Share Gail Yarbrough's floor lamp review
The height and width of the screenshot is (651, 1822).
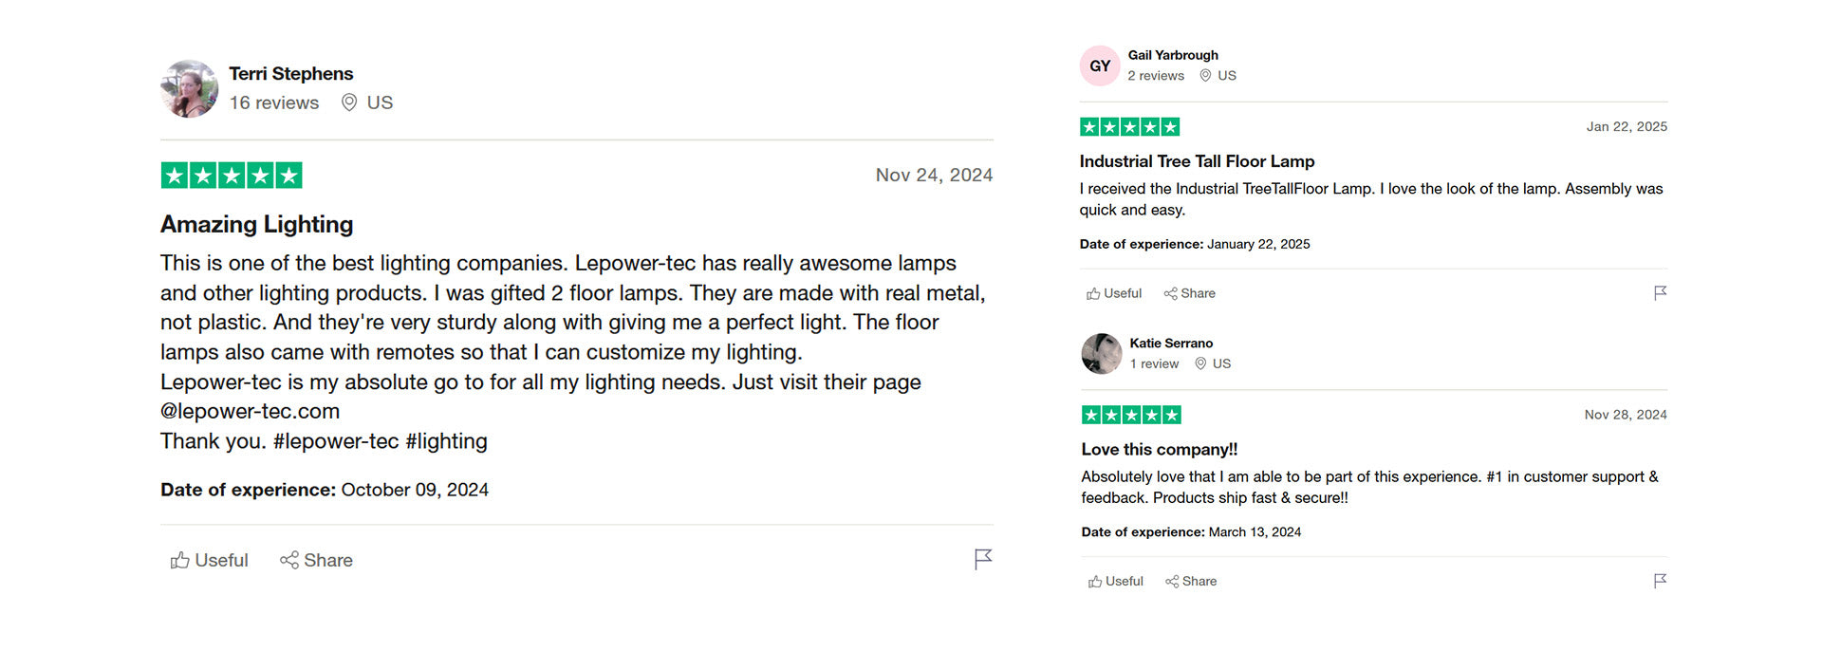pyautogui.click(x=1190, y=293)
